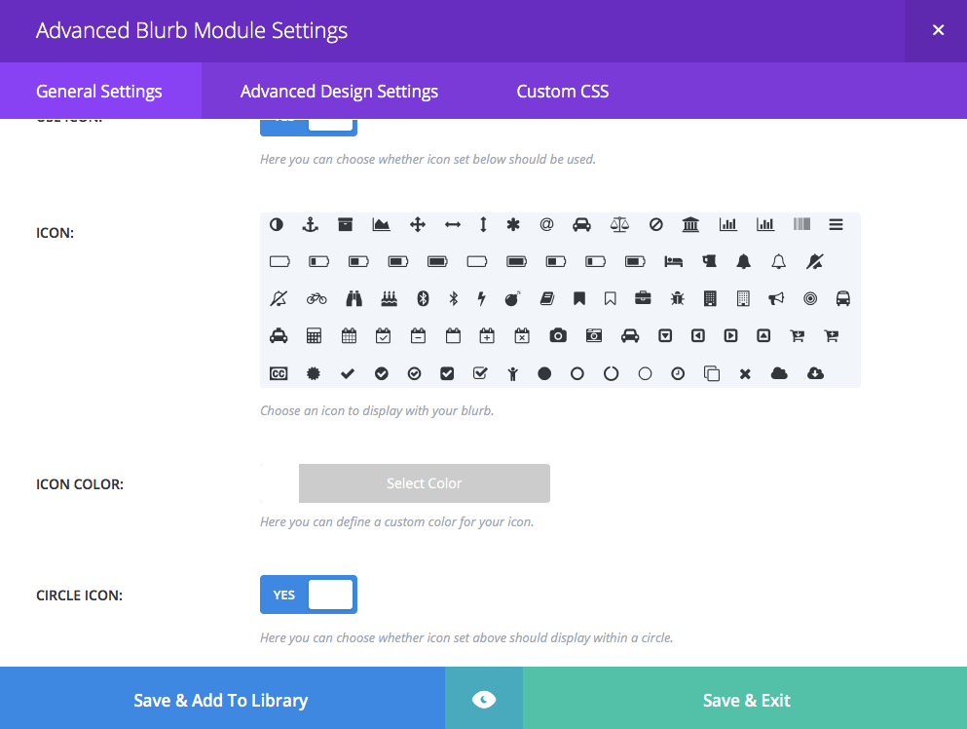The height and width of the screenshot is (729, 967).
Task: Select the anchor icon from the icon grid
Action: pyautogui.click(x=310, y=224)
